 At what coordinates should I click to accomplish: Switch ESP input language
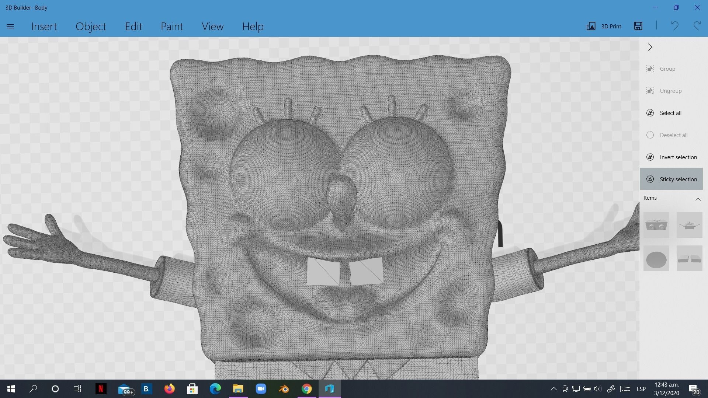click(641, 389)
